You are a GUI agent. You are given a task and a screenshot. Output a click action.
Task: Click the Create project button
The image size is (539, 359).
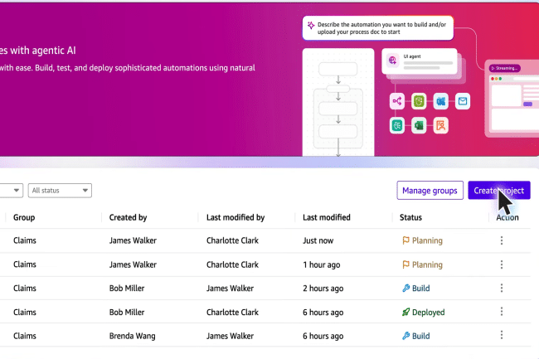(x=498, y=191)
